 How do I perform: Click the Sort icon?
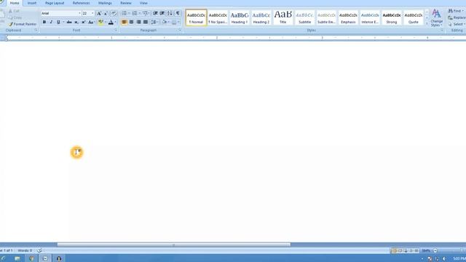[170, 13]
